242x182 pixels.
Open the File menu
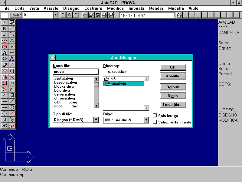click(x=6, y=8)
